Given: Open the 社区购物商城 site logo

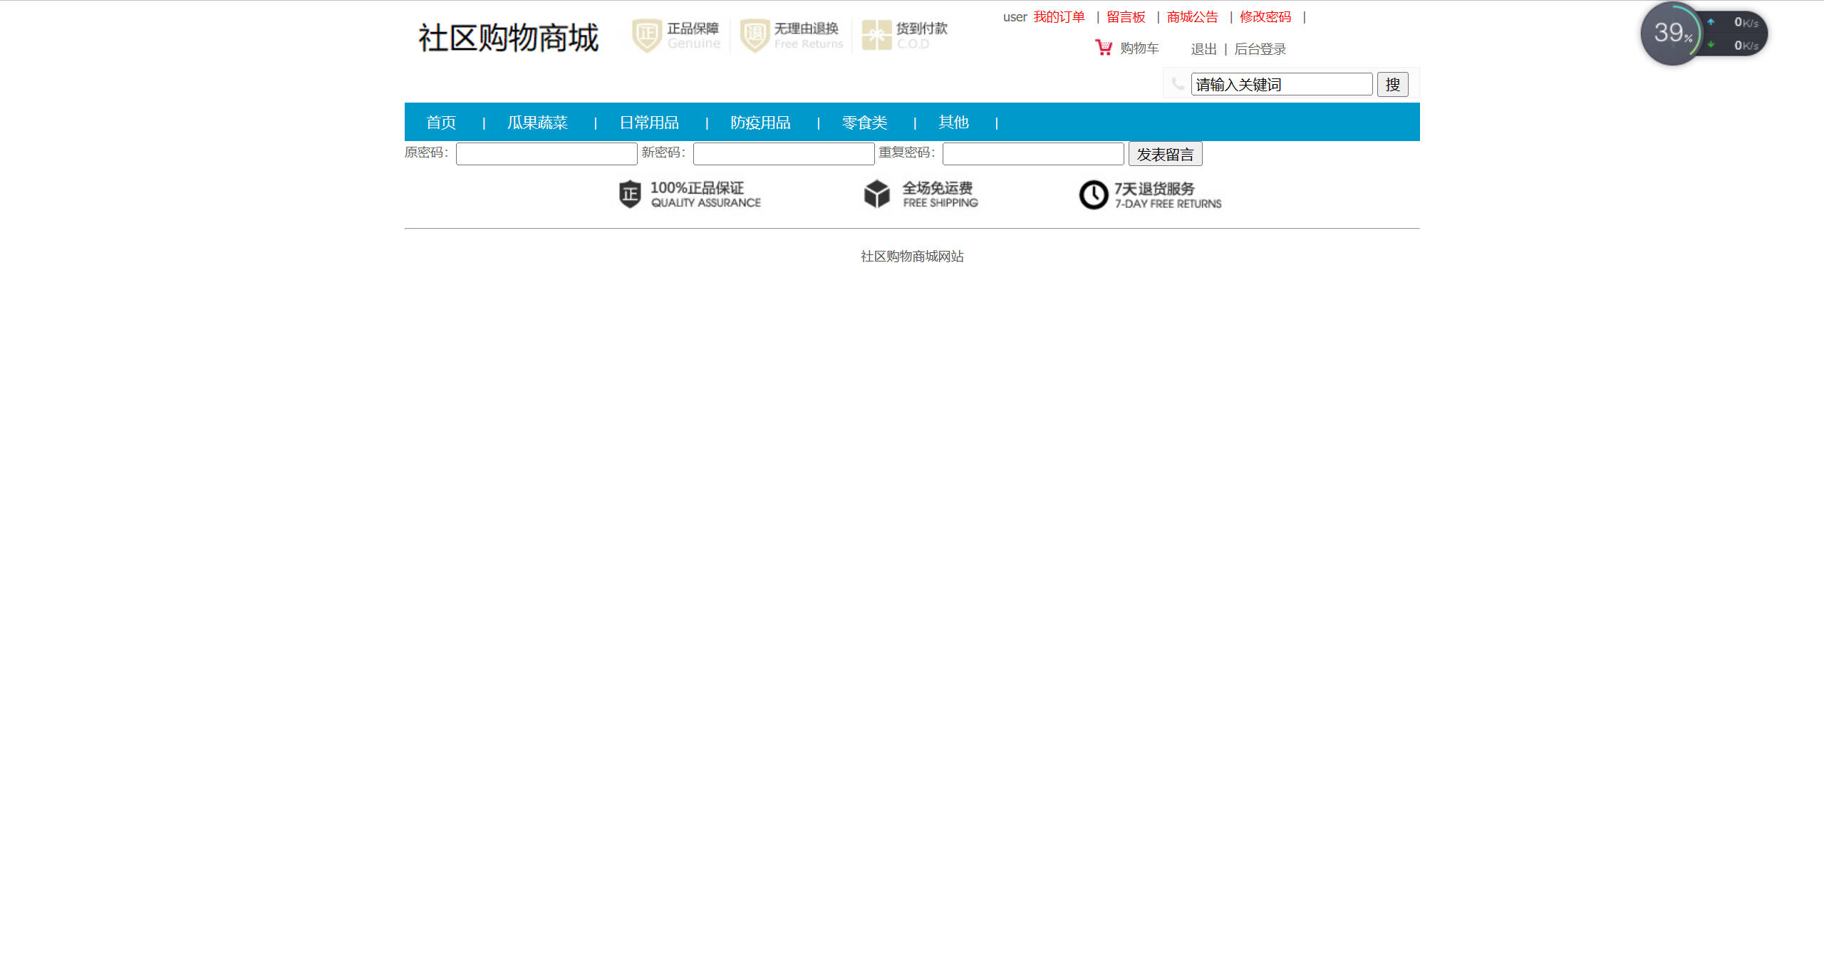Looking at the screenshot, I should click(509, 36).
